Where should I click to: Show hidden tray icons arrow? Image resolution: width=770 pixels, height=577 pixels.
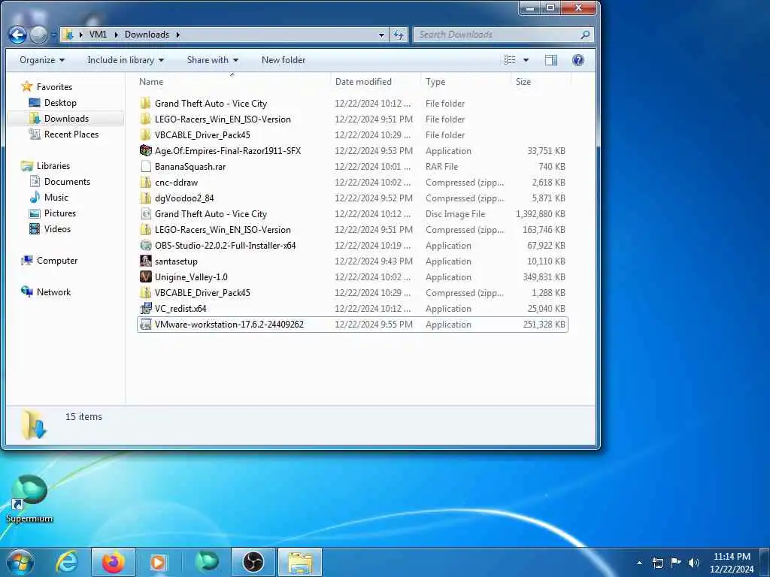pos(639,563)
